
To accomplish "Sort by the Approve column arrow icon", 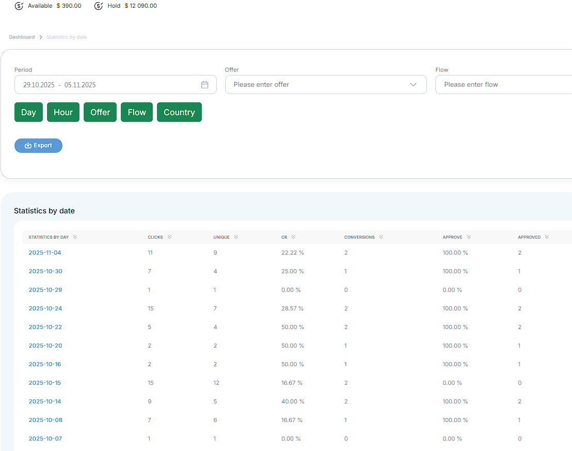I will click(469, 237).
